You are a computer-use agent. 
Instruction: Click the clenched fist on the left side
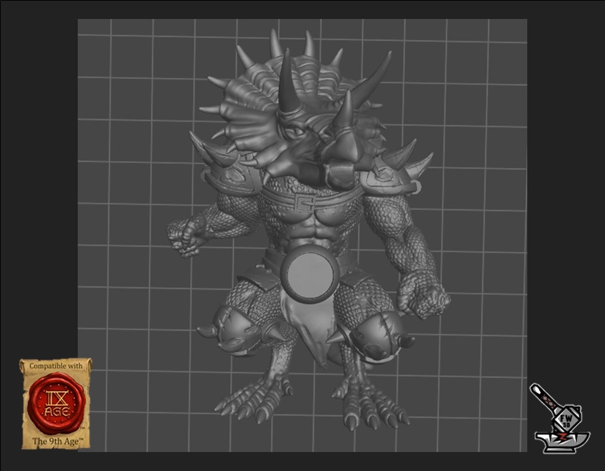tap(187, 235)
